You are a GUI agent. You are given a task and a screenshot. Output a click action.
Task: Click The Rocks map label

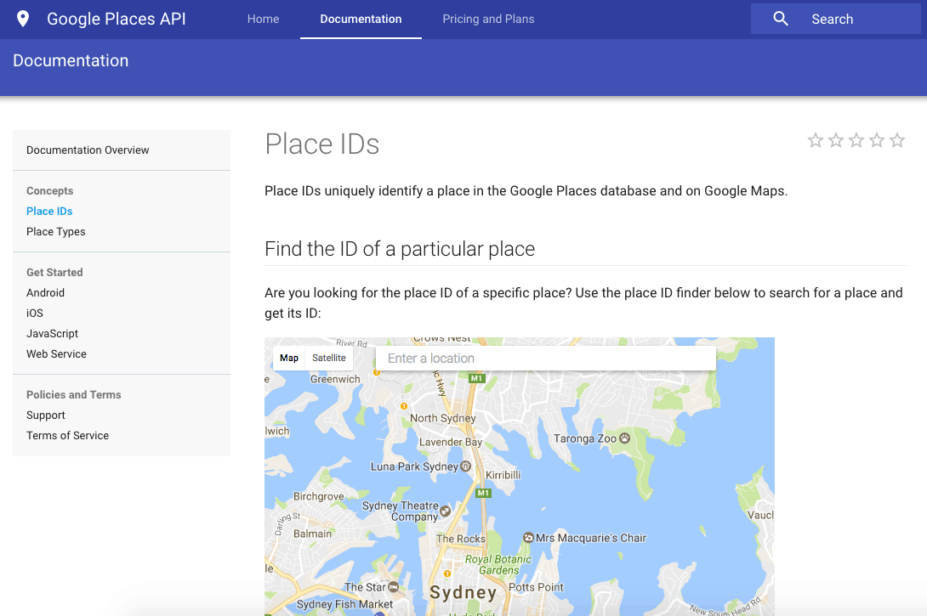coord(461,539)
